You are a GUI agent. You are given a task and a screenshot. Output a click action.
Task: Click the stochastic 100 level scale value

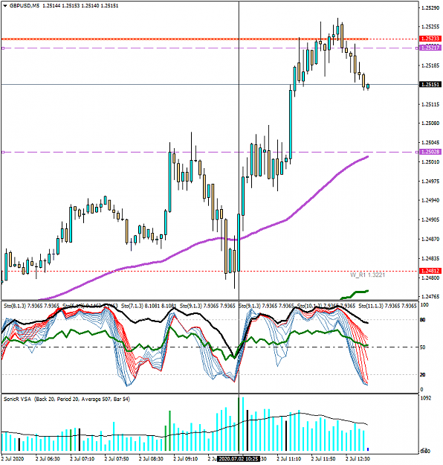point(424,305)
